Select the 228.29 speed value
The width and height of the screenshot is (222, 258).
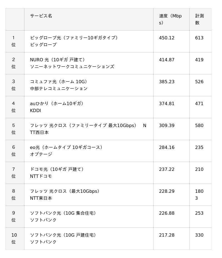click(x=167, y=191)
